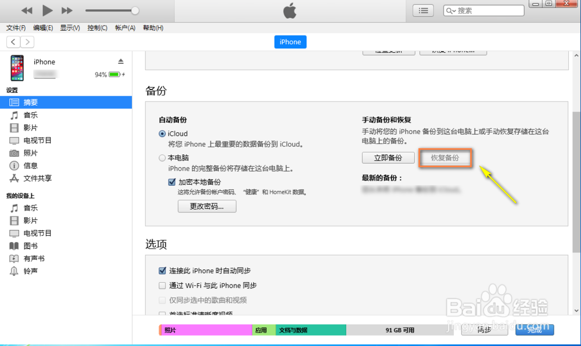Image resolution: width=581 pixels, height=346 pixels.
Task: Open the list view icon button
Action: tap(423, 10)
